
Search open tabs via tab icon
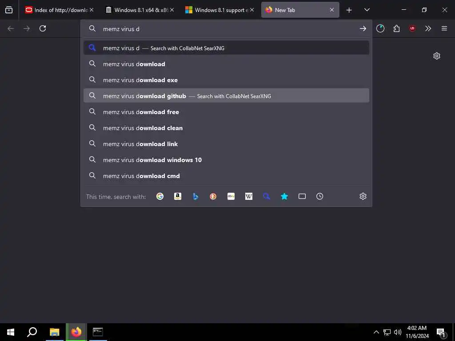(x=302, y=196)
